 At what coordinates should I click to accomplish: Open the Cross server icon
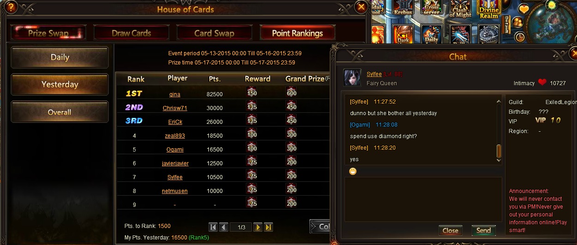pos(431,8)
